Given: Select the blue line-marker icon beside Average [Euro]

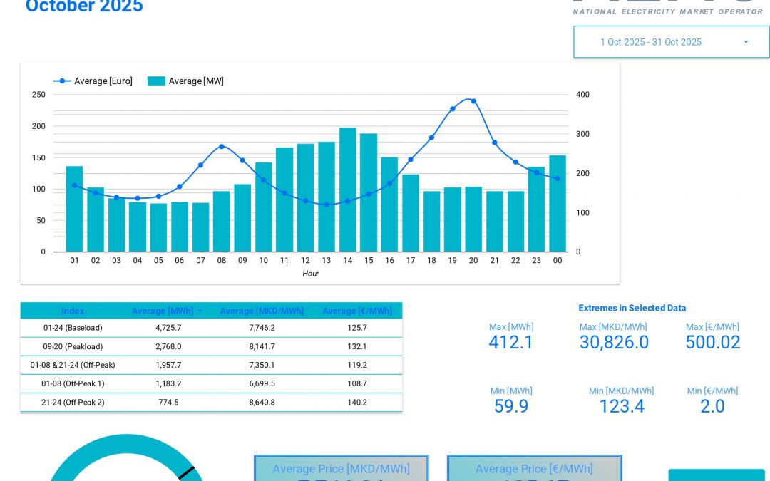Looking at the screenshot, I should tap(63, 81).
